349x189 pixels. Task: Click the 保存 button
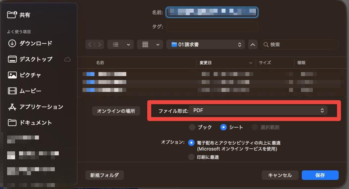tap(320, 175)
